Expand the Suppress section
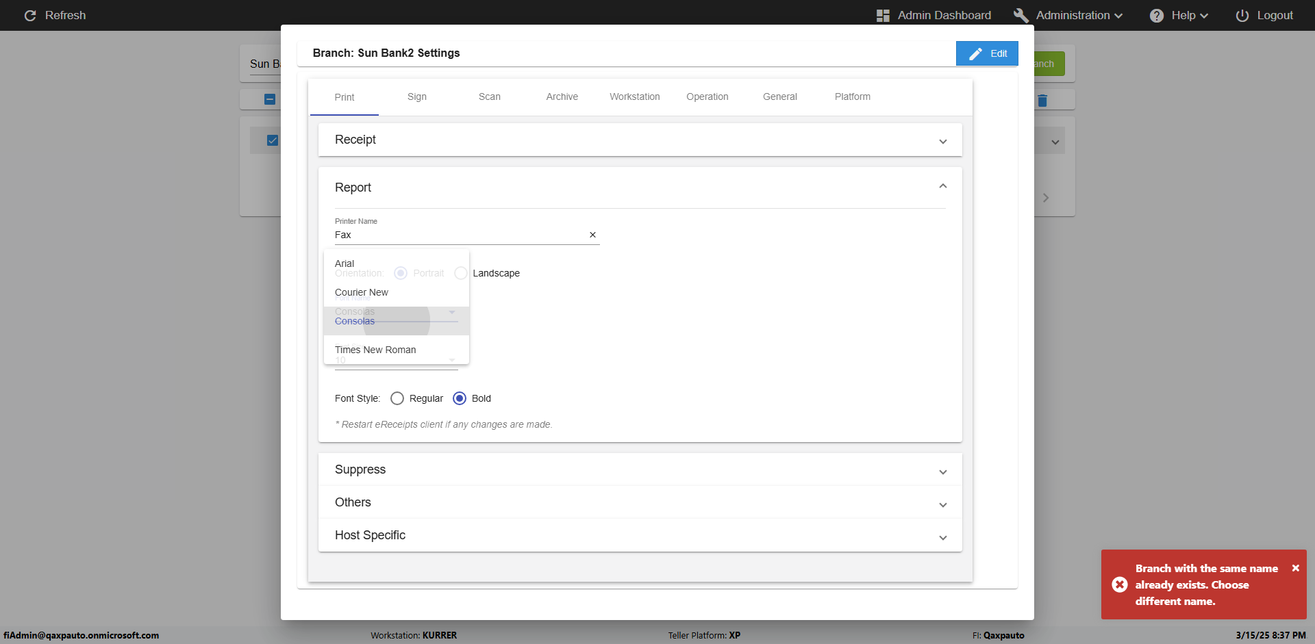The height and width of the screenshot is (644, 1315). point(942,471)
